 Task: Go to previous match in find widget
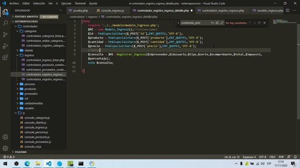(x=250, y=23)
